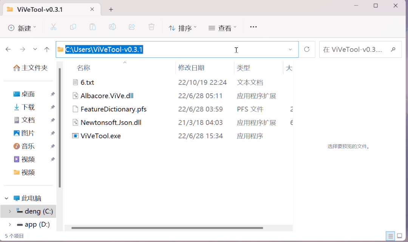This screenshot has height=242, width=408.
Task: Open the 查看 (View) dropdown
Action: click(223, 28)
